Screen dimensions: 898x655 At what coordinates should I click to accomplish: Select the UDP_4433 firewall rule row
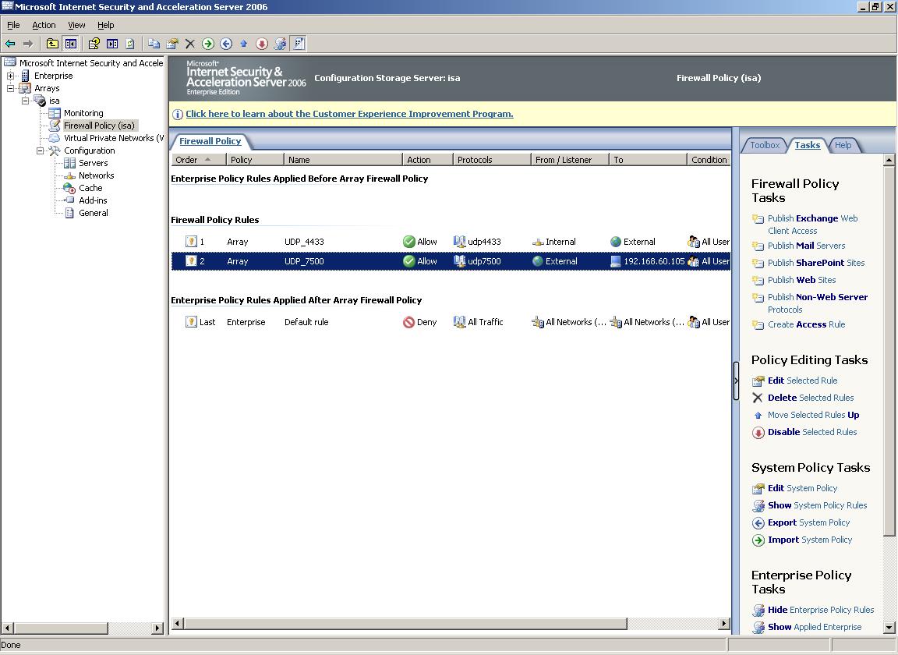click(x=451, y=242)
